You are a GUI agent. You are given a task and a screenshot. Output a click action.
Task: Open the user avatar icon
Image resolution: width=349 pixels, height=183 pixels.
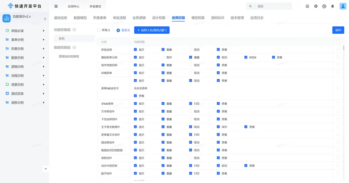pyautogui.click(x=343, y=6)
